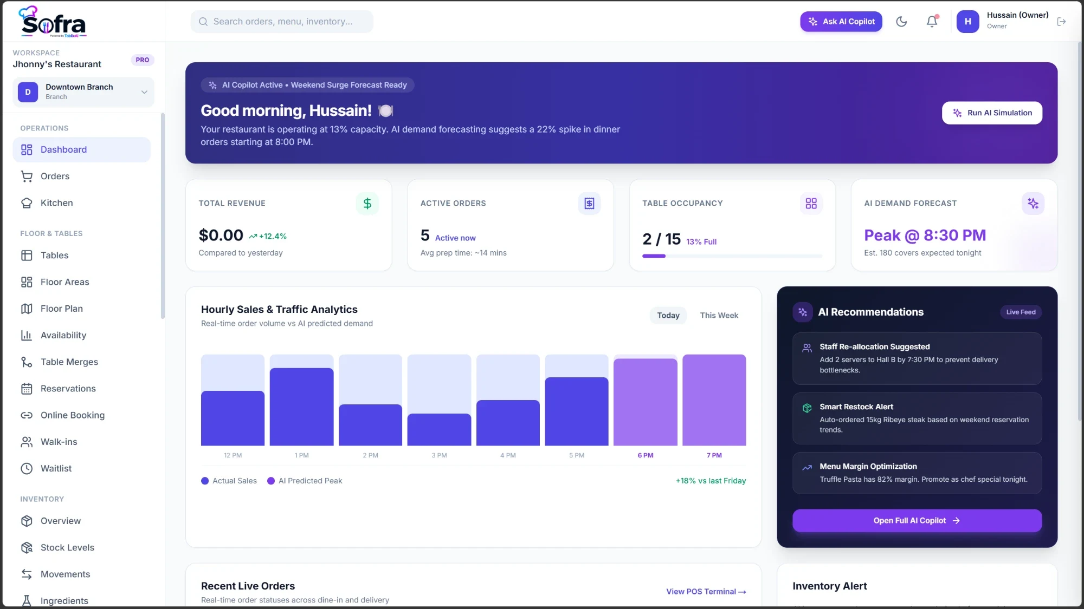Click the search orders input field
Image resolution: width=1084 pixels, height=609 pixels.
[x=282, y=22]
